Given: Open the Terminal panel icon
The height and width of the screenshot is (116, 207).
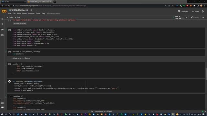Looking at the screenshot, I should (x=2, y=107).
